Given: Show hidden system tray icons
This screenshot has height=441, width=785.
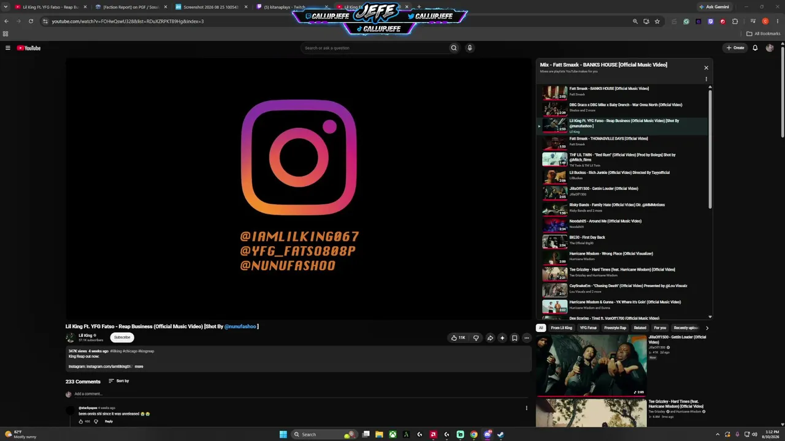Looking at the screenshot, I should click(718, 435).
